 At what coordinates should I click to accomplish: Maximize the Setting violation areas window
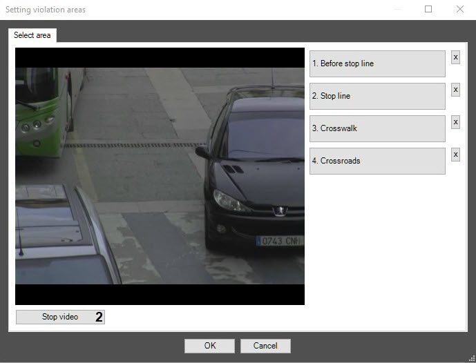click(428, 10)
